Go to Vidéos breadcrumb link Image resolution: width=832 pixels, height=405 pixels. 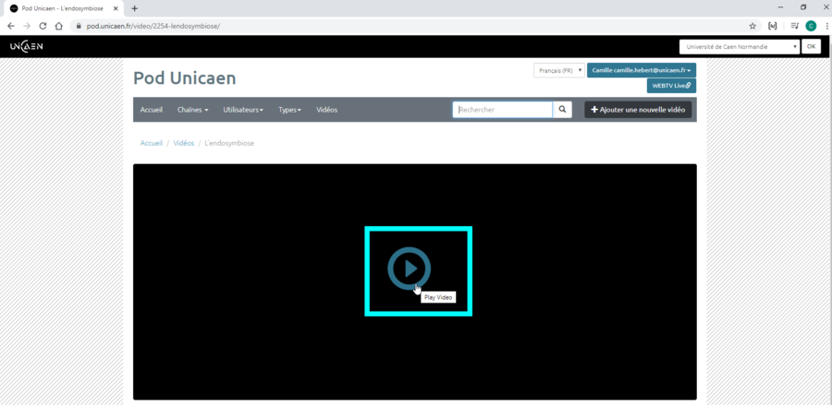coord(184,144)
